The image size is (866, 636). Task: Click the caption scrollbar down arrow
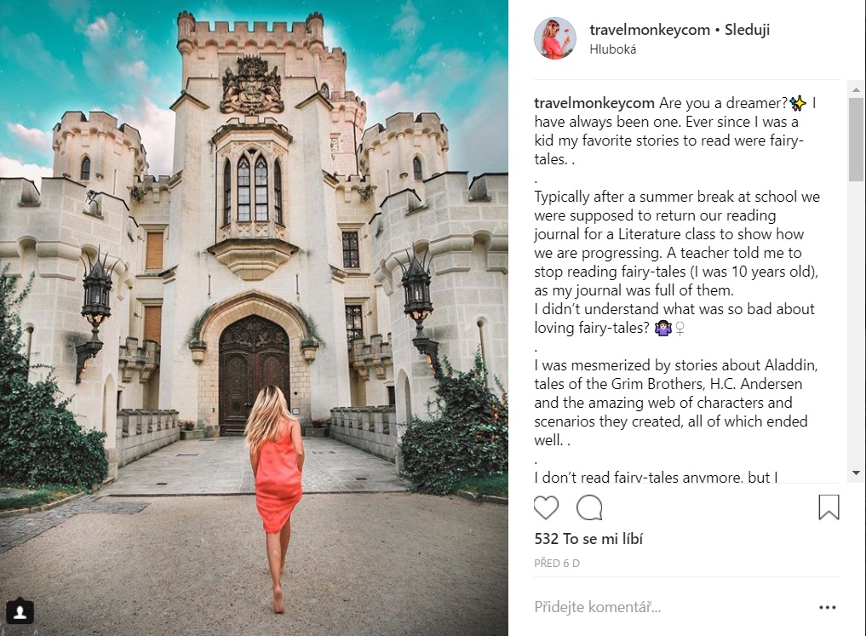click(856, 473)
